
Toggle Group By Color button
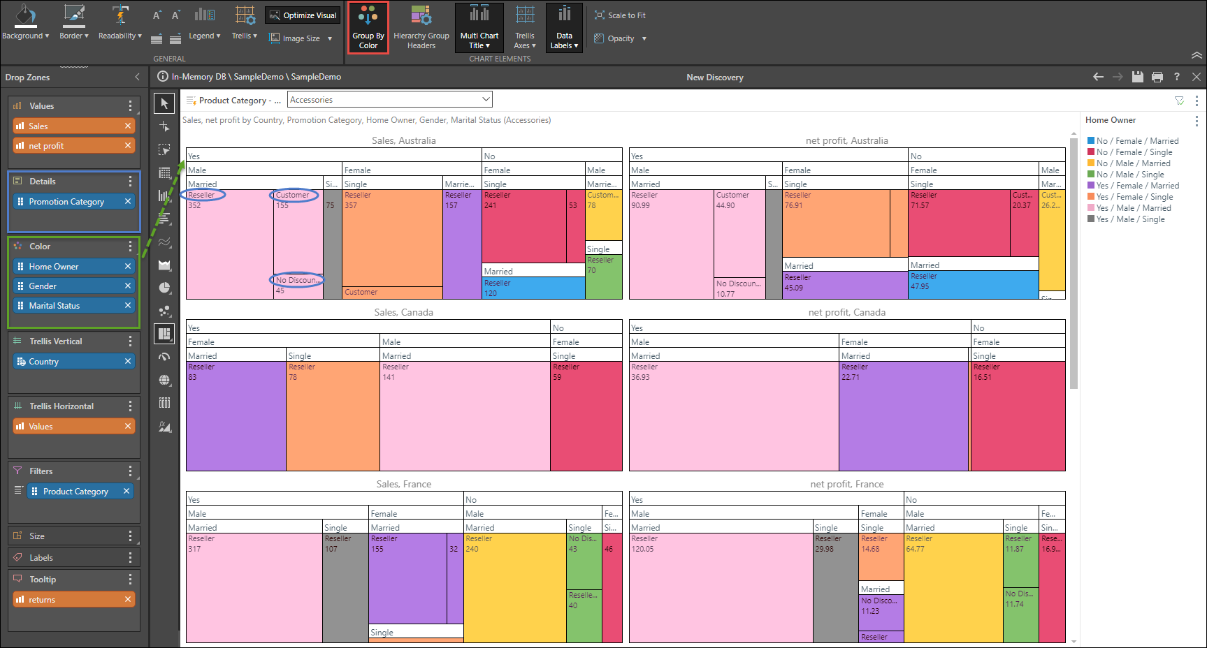(368, 28)
